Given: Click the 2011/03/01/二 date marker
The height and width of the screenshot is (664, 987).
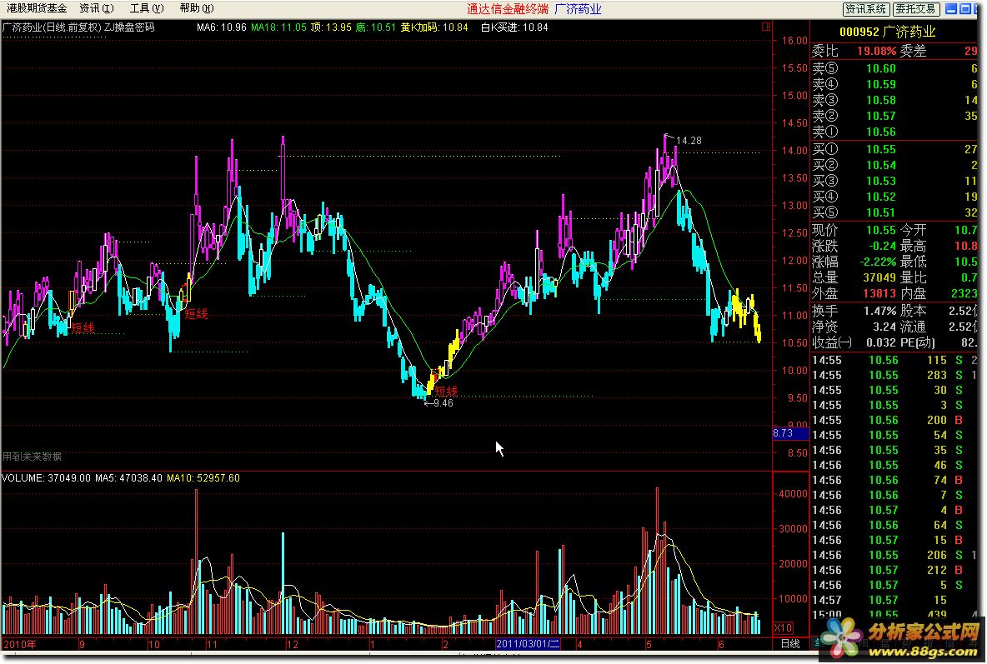Looking at the screenshot, I should [528, 644].
